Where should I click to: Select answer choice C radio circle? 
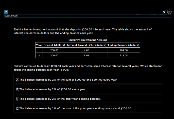(x=17, y=99)
